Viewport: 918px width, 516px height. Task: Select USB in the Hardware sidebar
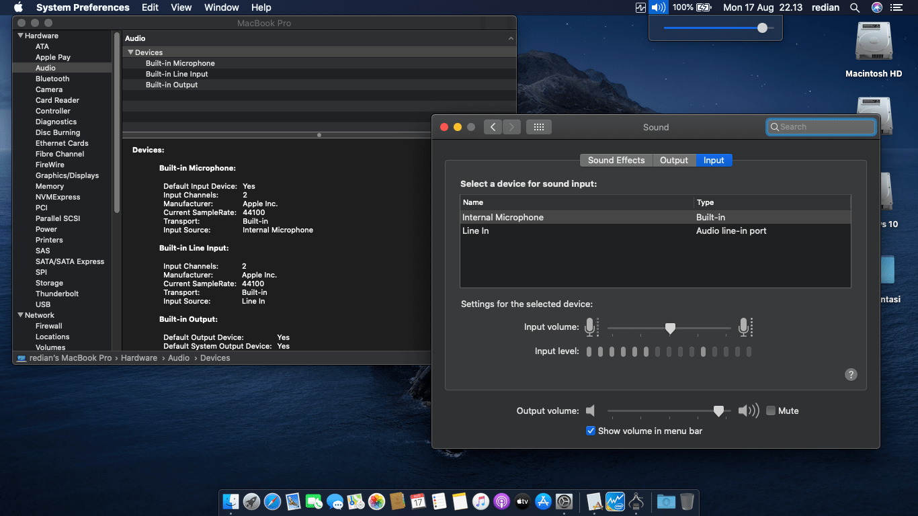click(43, 304)
